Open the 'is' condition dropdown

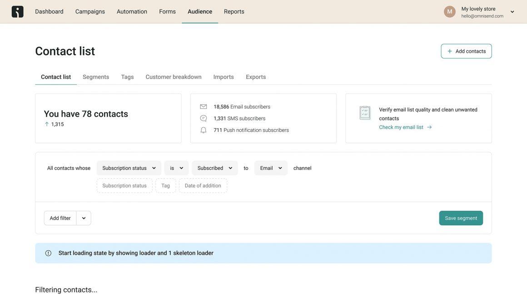176,168
